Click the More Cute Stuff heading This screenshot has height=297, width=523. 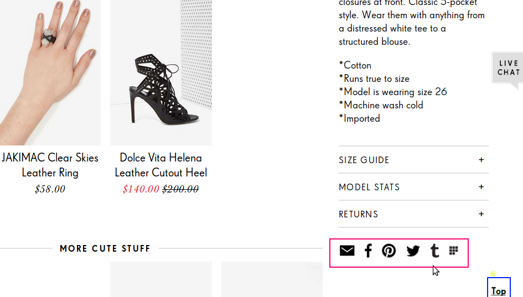point(105,248)
